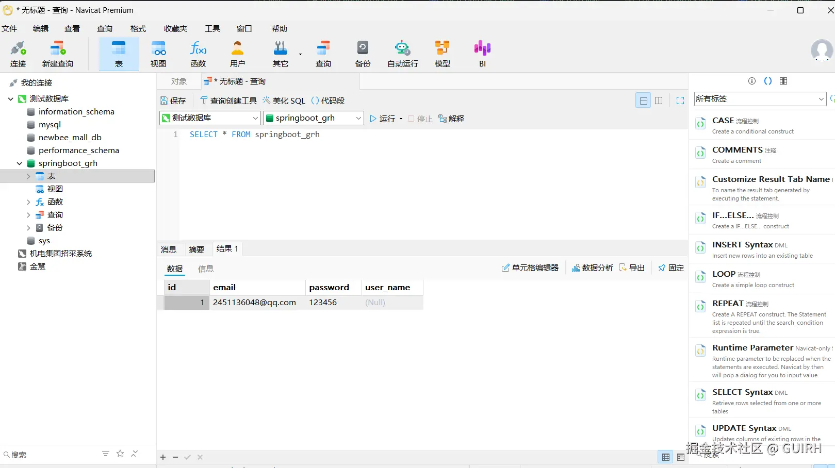Show the 信息 sub-tab
Screen dimensions: 835x468
click(x=206, y=269)
